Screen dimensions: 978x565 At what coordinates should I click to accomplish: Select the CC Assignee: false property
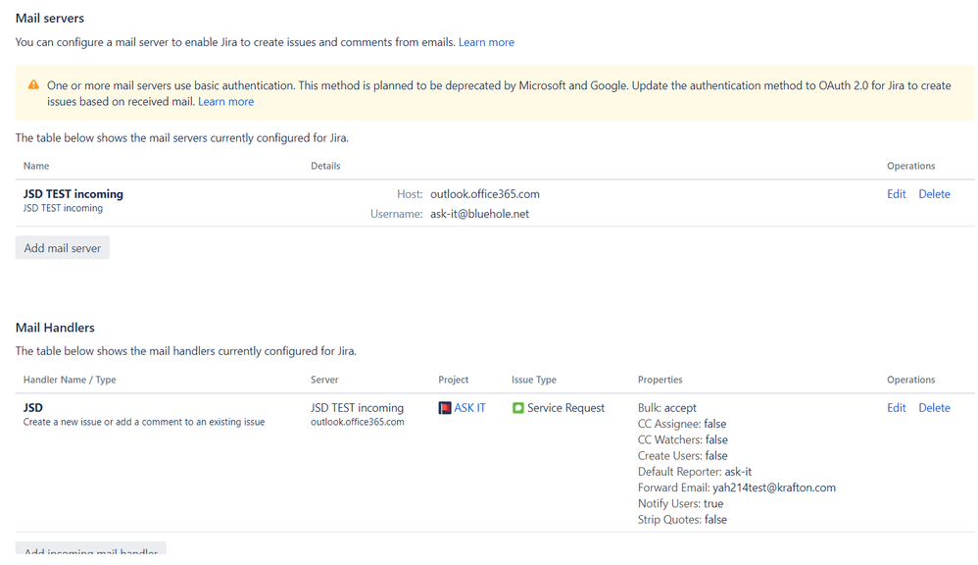pos(682,424)
